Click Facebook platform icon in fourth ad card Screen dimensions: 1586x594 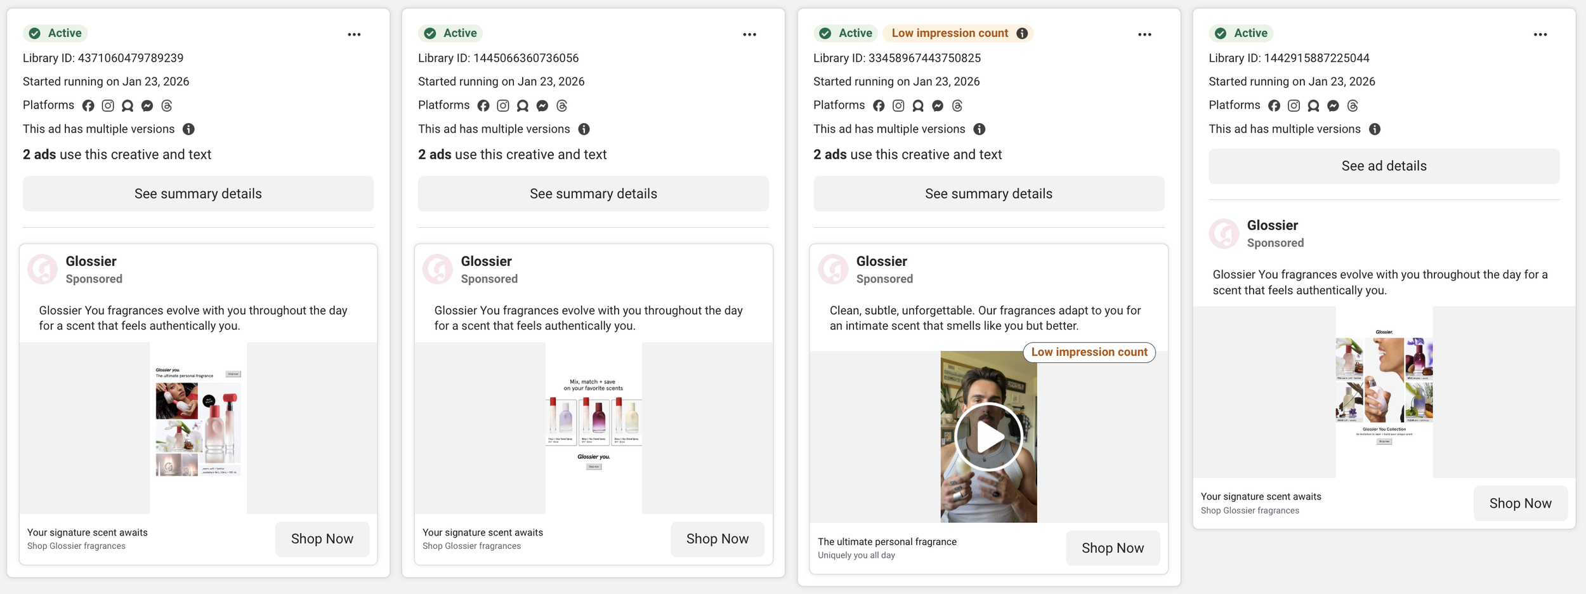(x=1274, y=105)
